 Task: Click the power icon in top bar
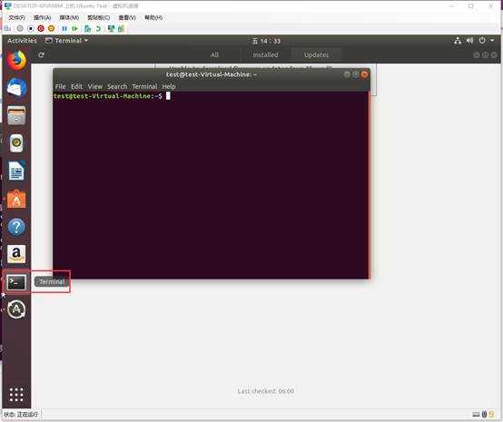482,41
